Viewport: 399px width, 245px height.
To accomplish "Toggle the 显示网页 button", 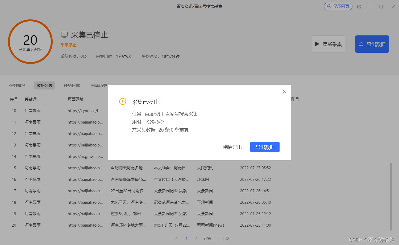I will [x=338, y=6].
